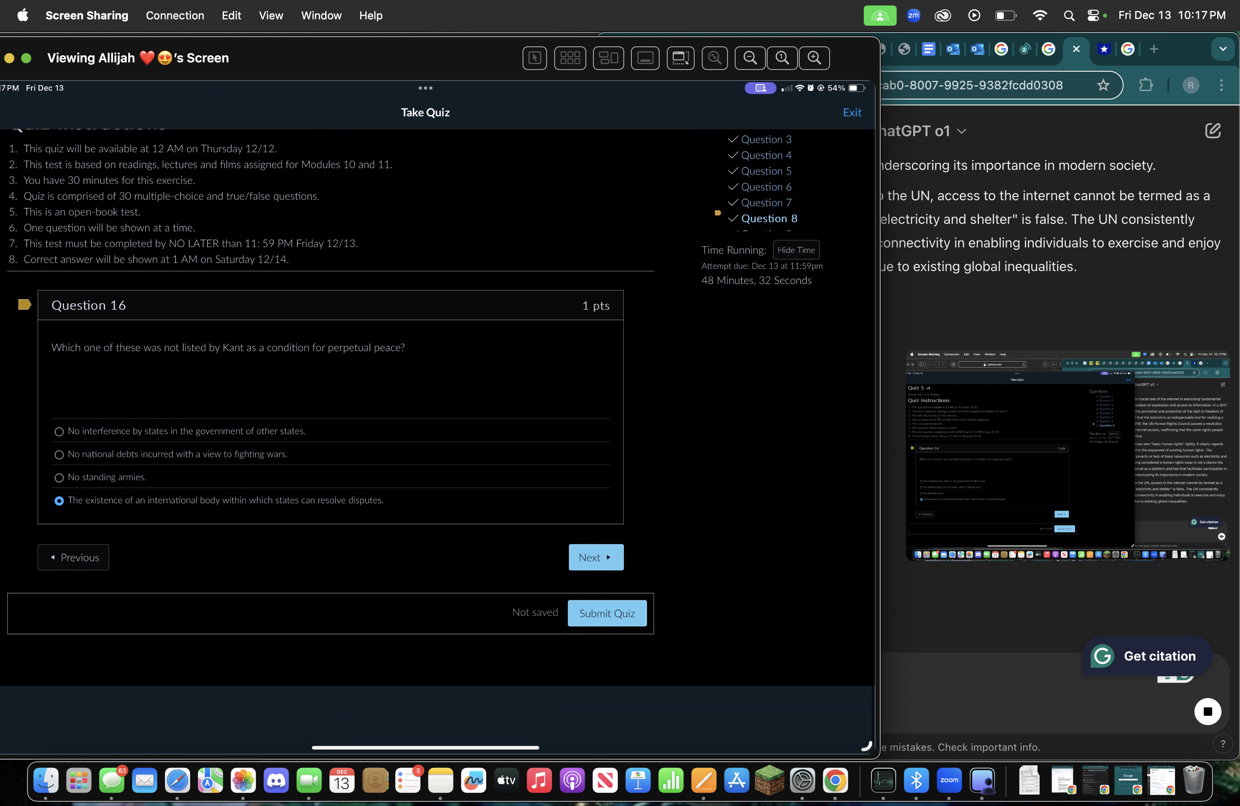Image resolution: width=1240 pixels, height=806 pixels.
Task: Open the Connection menu
Action: pyautogui.click(x=175, y=16)
